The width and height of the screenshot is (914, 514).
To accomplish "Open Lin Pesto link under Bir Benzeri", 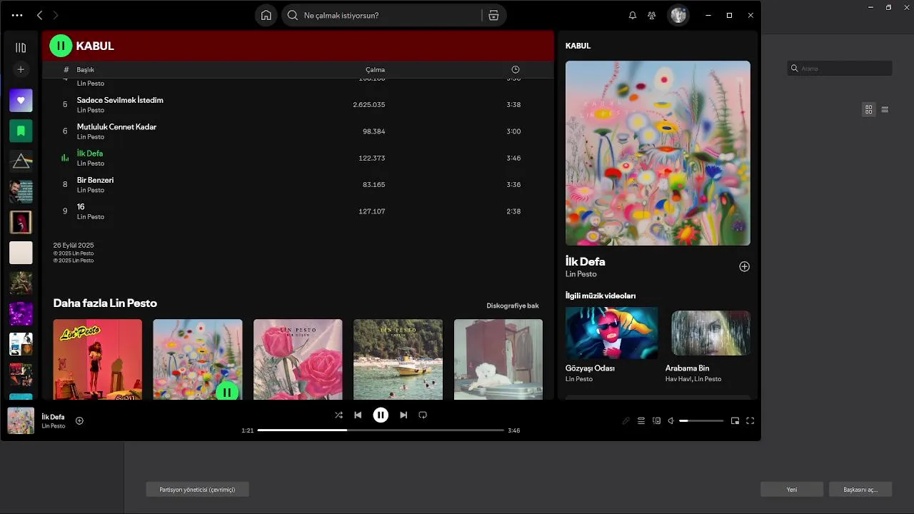I will click(91, 190).
